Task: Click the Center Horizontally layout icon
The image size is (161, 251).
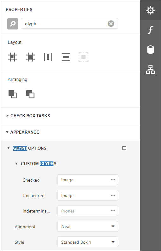Action: point(48,57)
